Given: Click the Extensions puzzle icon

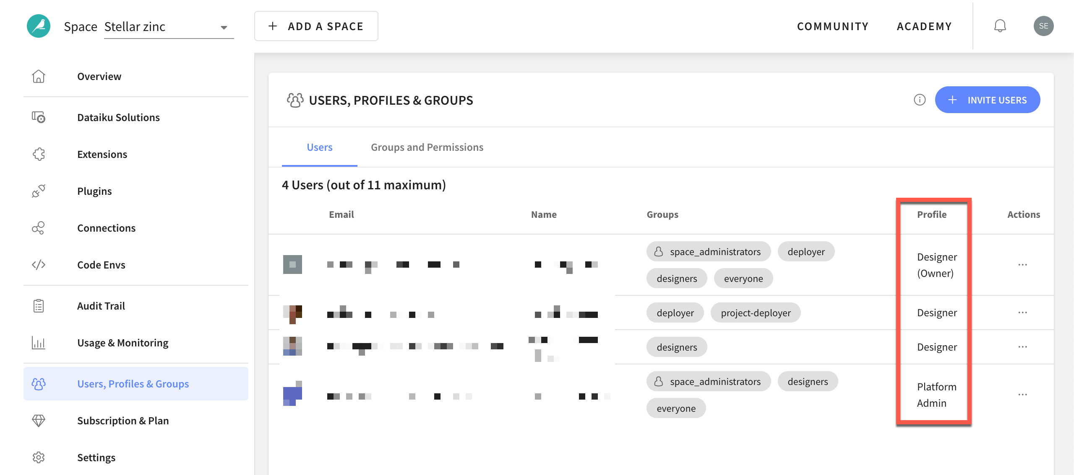Looking at the screenshot, I should (39, 154).
